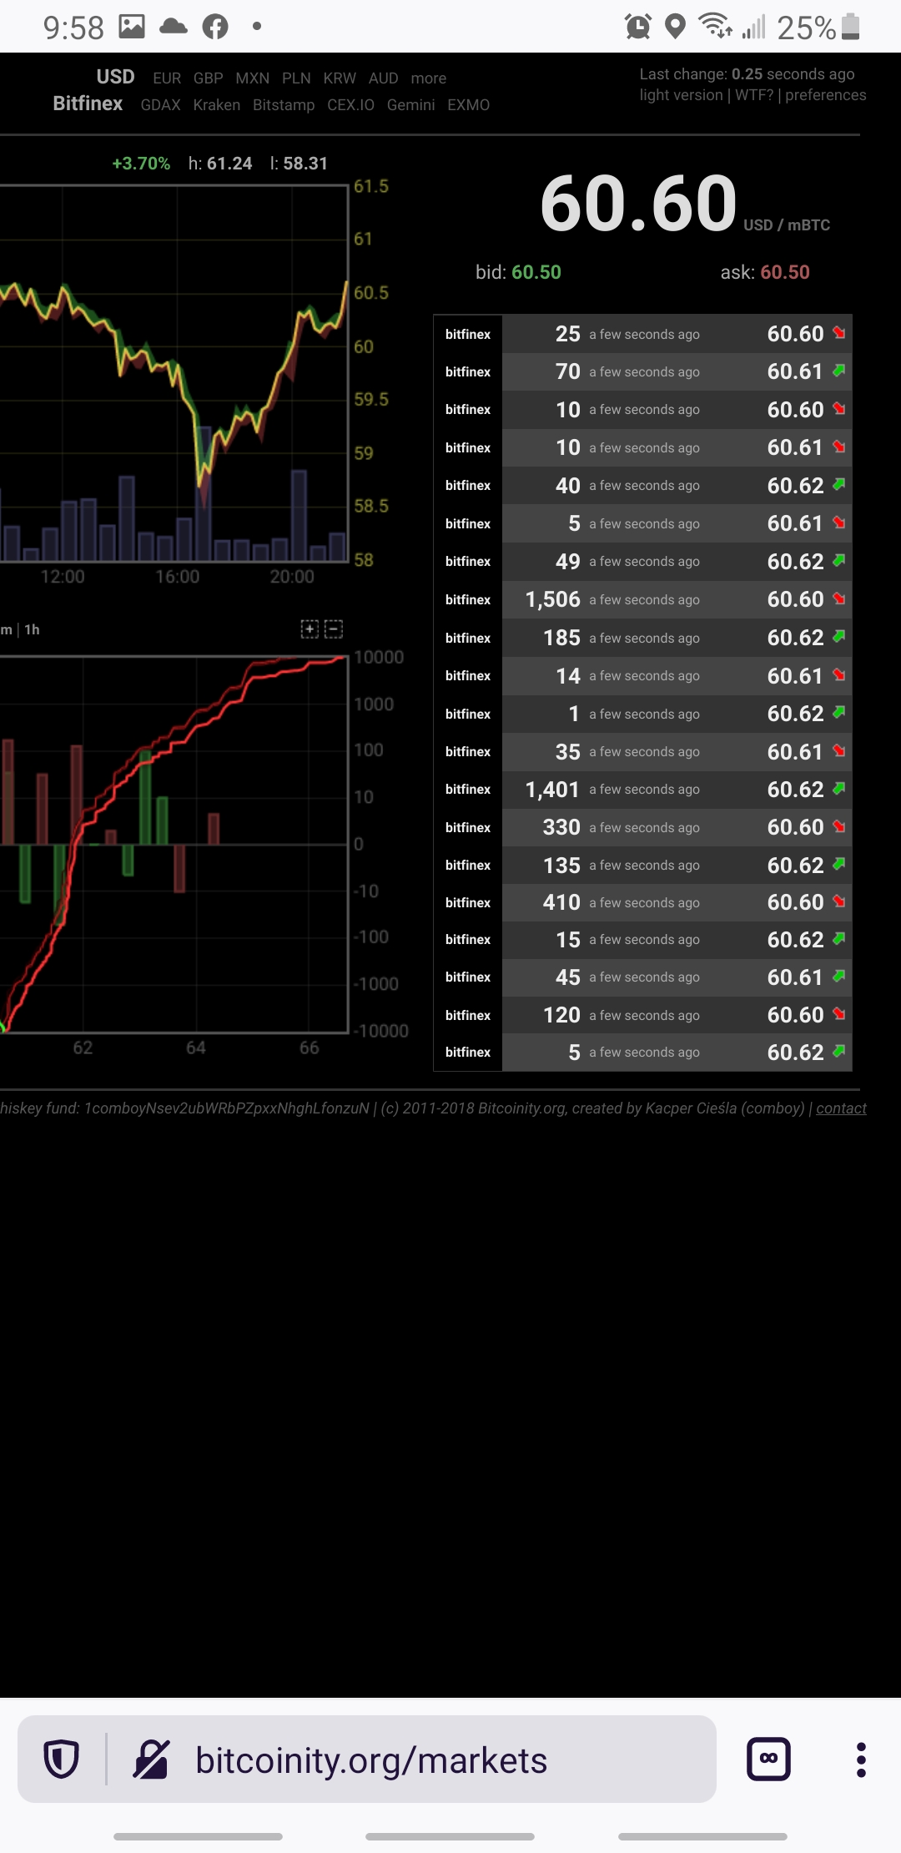Select the 1h chart interval
The image size is (901, 1853).
[x=32, y=629]
